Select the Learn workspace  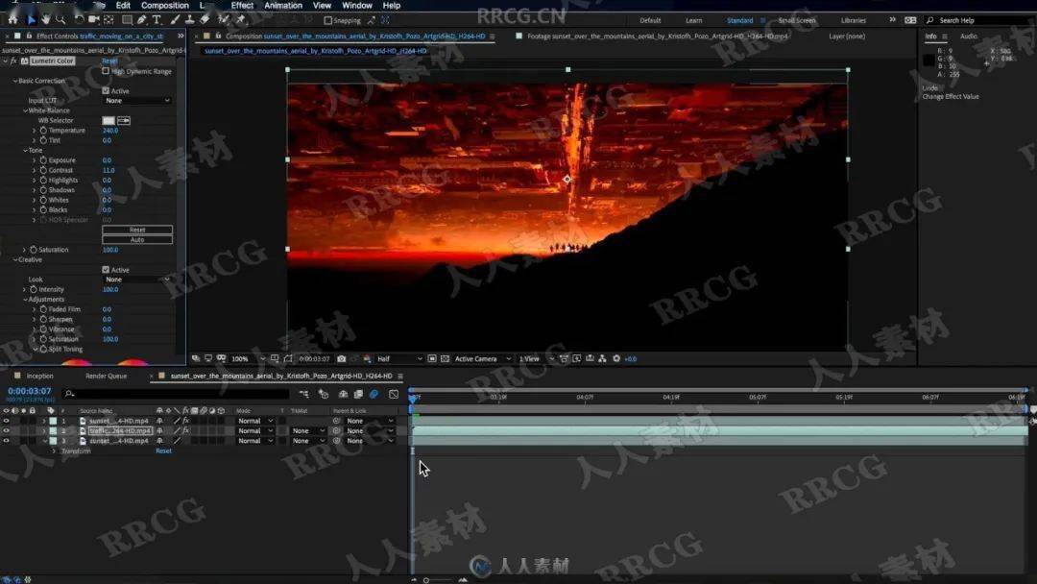pos(694,20)
